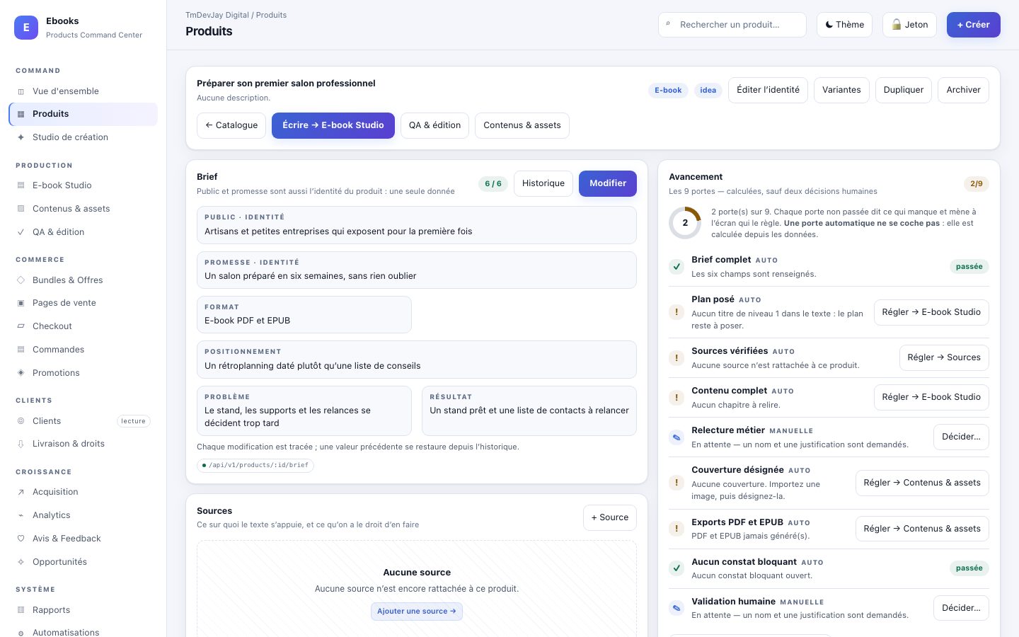The image size is (1019, 637).
Task: Click the pencil icon beside Relecture métier
Action: [x=677, y=437]
